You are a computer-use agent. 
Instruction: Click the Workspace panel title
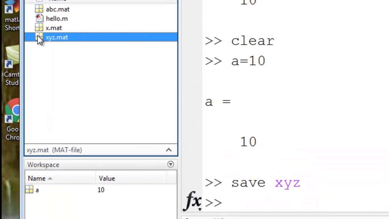click(43, 165)
